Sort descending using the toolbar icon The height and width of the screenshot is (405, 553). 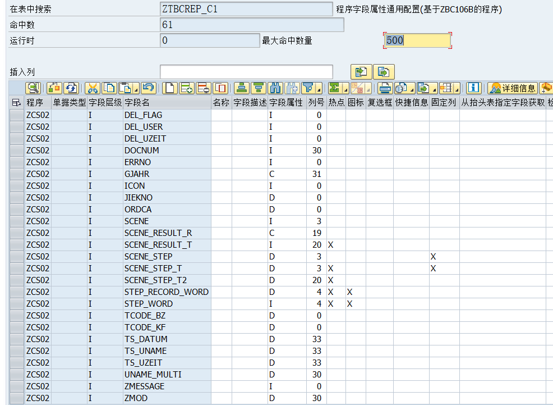259,88
